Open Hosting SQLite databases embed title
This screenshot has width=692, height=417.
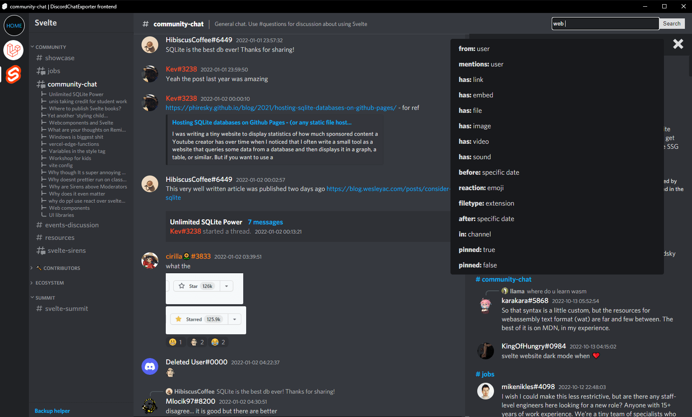pyautogui.click(x=262, y=122)
